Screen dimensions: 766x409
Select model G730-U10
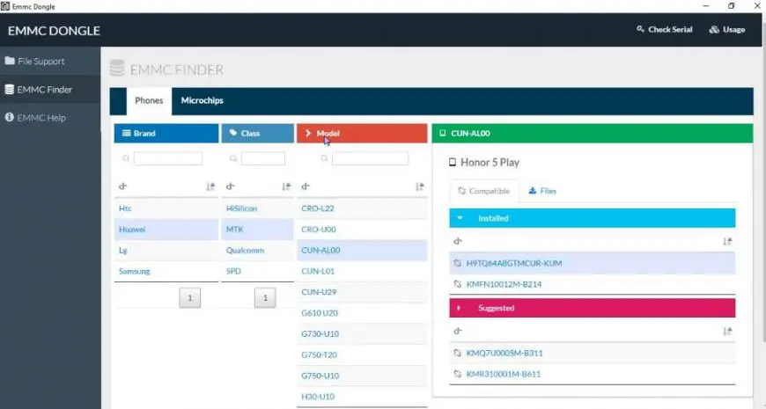[x=362, y=334]
